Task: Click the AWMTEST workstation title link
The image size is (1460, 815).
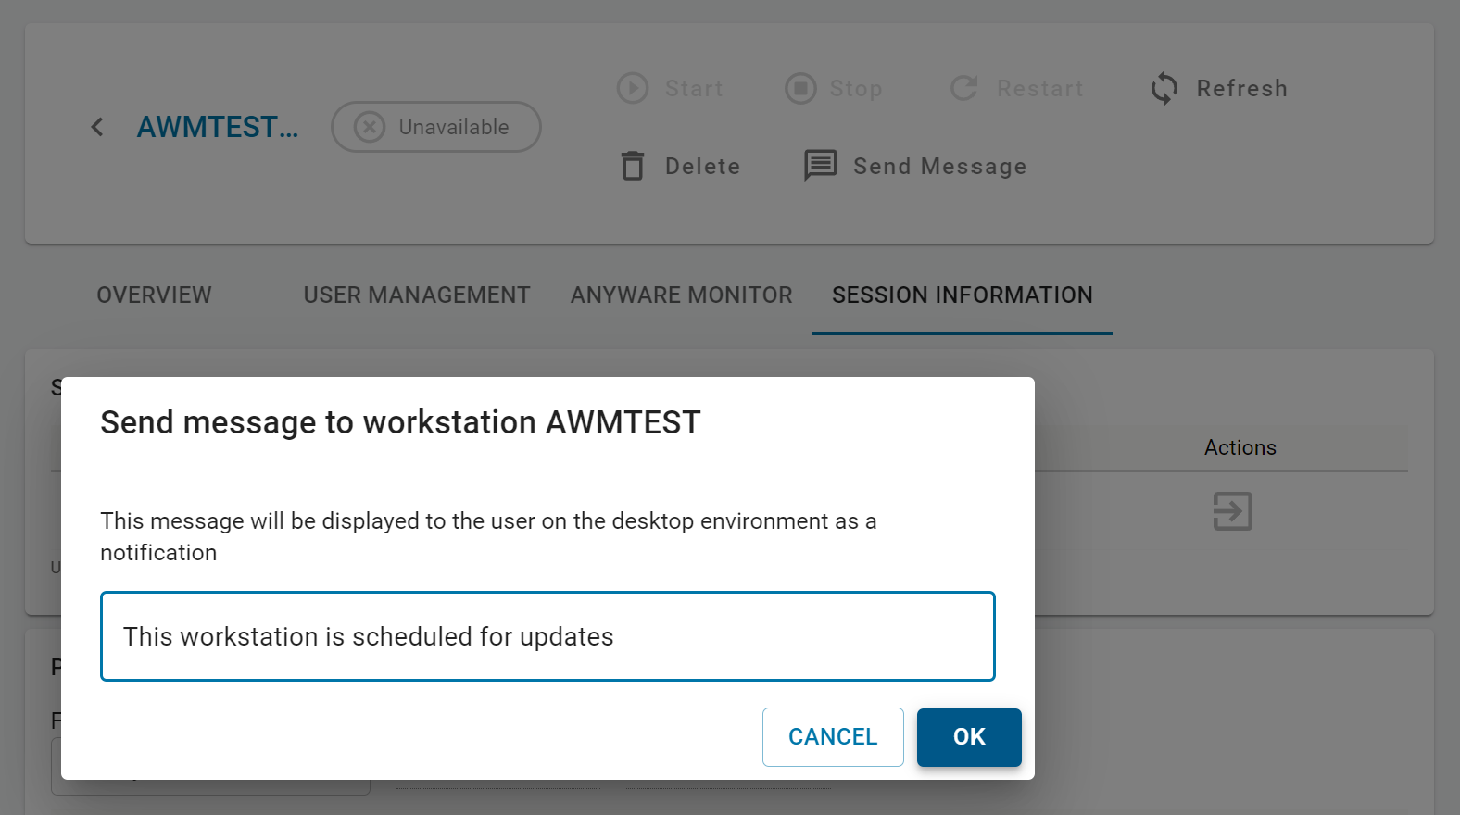Action: 218,127
